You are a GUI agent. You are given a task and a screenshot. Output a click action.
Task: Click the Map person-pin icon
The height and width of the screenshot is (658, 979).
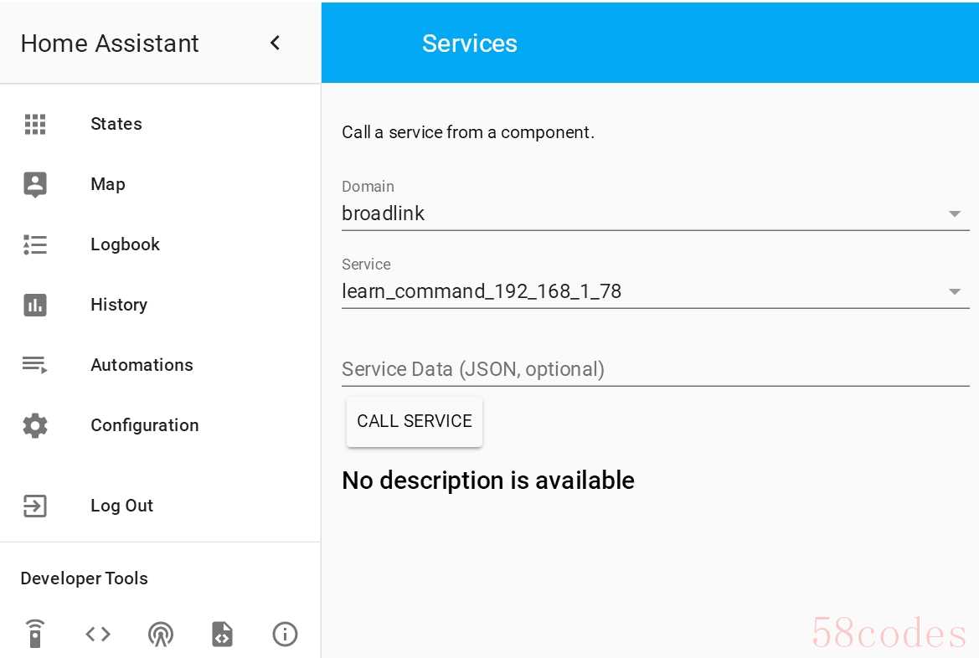click(x=35, y=184)
